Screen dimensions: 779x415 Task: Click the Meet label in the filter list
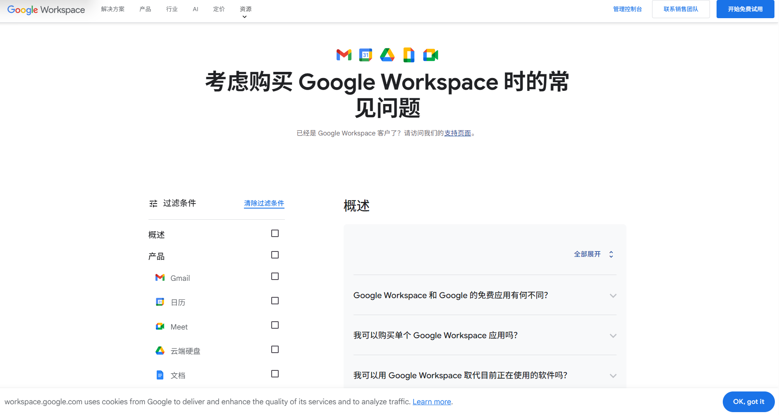[x=179, y=327]
